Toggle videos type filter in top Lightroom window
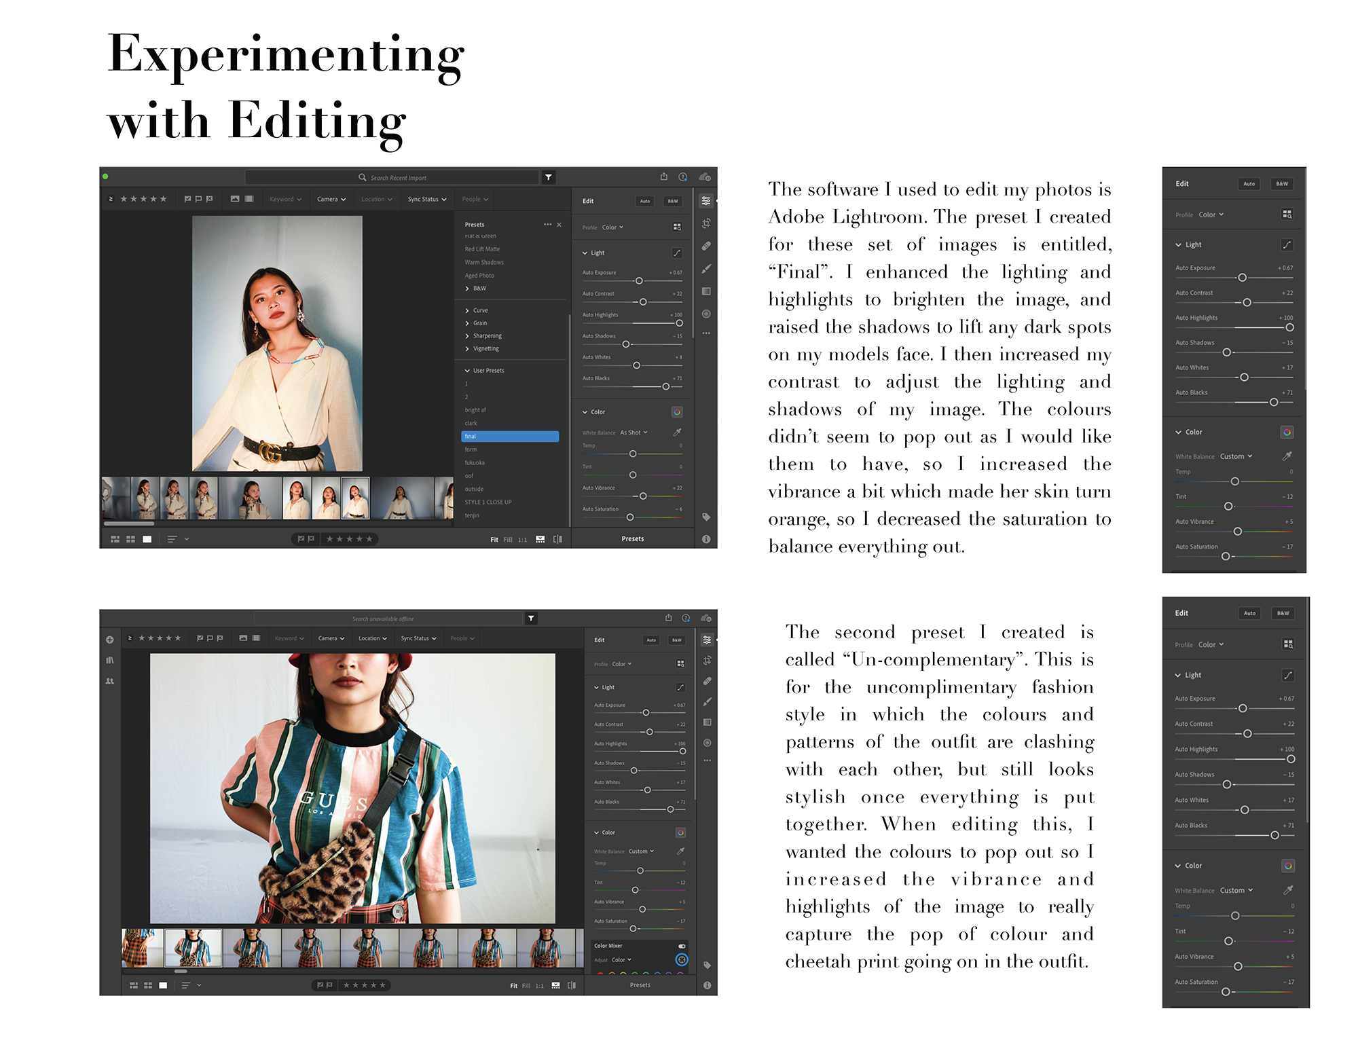 [x=249, y=199]
